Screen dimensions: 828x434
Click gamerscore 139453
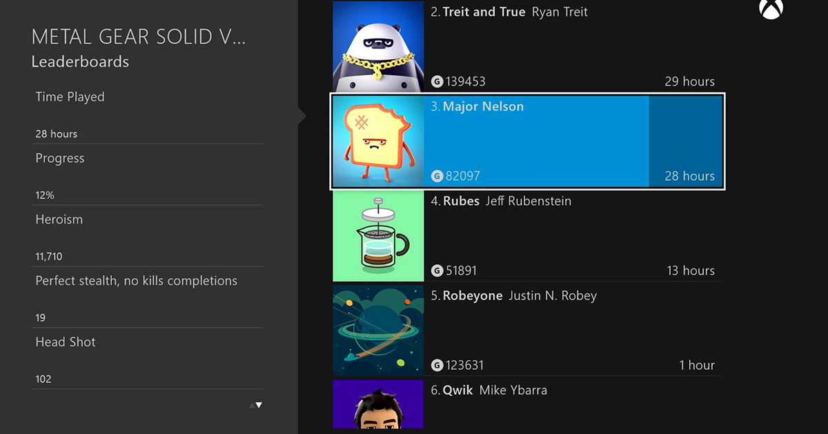pyautogui.click(x=466, y=81)
